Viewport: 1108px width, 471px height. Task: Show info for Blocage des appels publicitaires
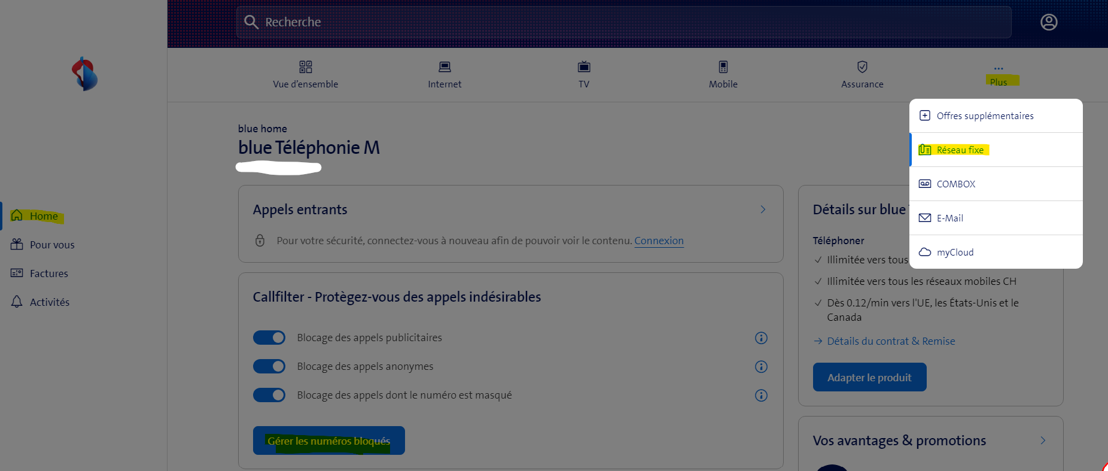[761, 338]
